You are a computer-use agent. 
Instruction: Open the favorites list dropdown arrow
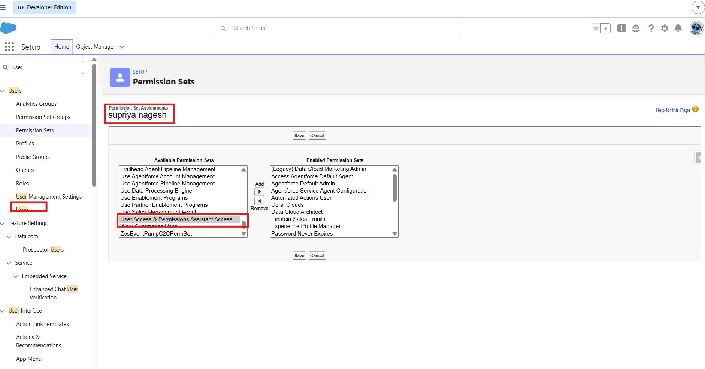[x=606, y=28]
